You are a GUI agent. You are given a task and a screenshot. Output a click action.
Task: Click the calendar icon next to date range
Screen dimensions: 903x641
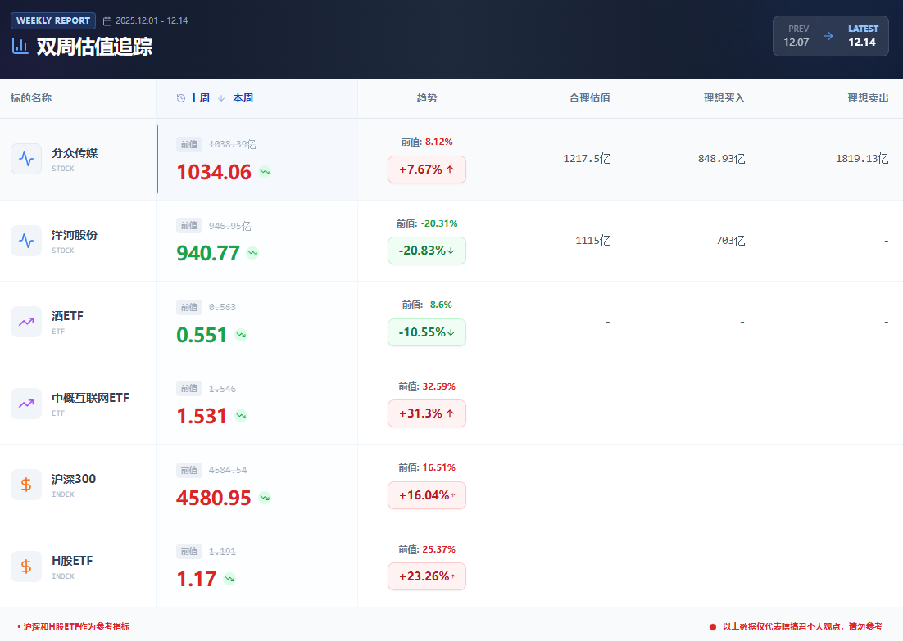[x=107, y=21]
